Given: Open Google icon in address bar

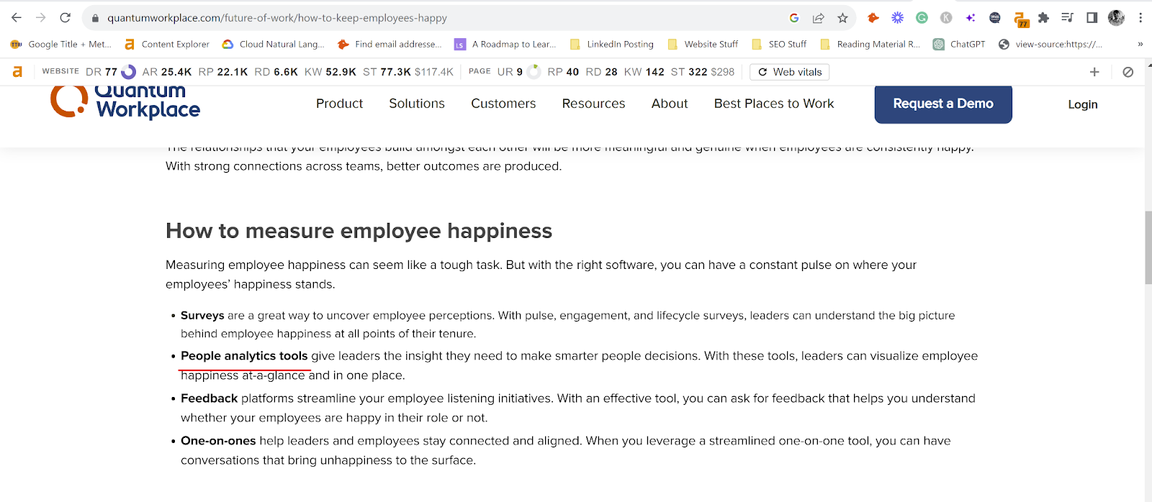Looking at the screenshot, I should click(794, 18).
